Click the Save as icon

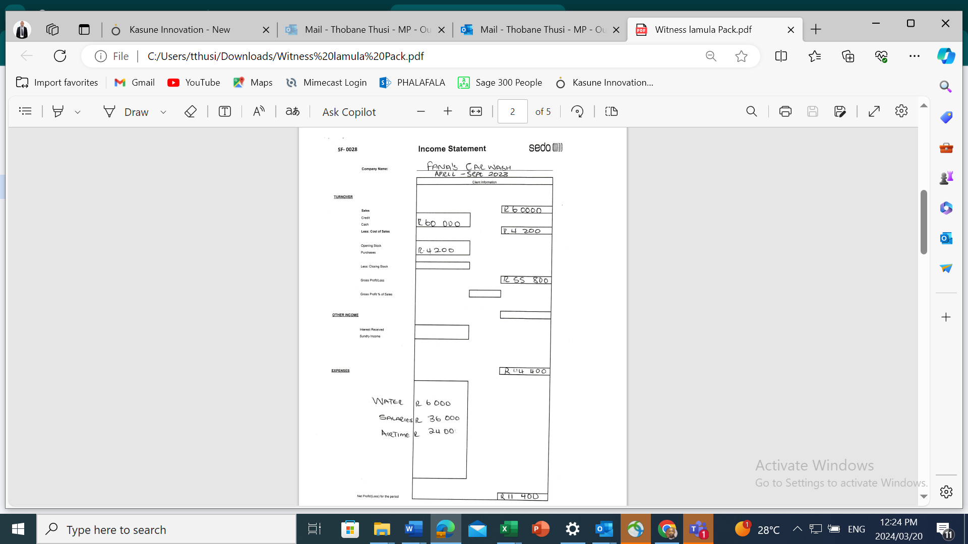839,111
